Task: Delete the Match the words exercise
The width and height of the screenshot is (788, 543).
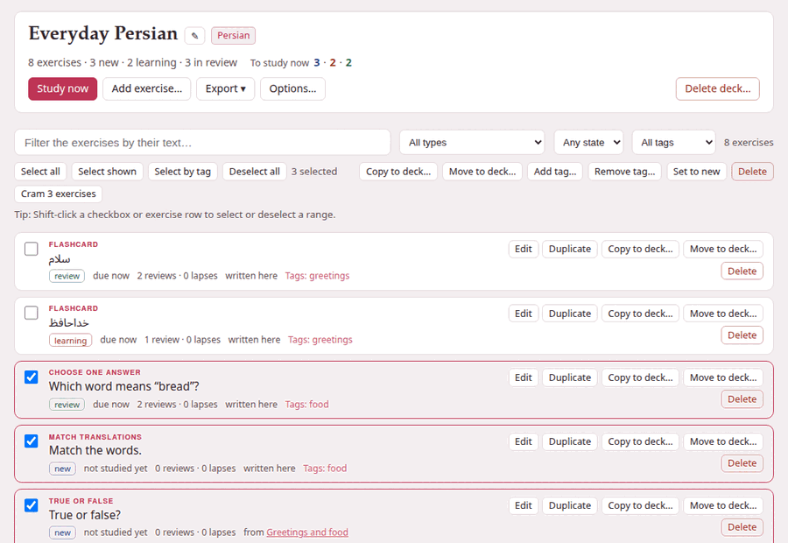Action: point(742,463)
